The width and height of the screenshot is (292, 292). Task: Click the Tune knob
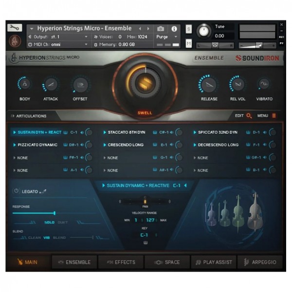(204, 31)
